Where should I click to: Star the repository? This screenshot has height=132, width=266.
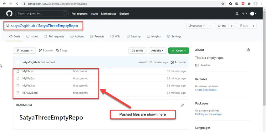click(x=222, y=26)
